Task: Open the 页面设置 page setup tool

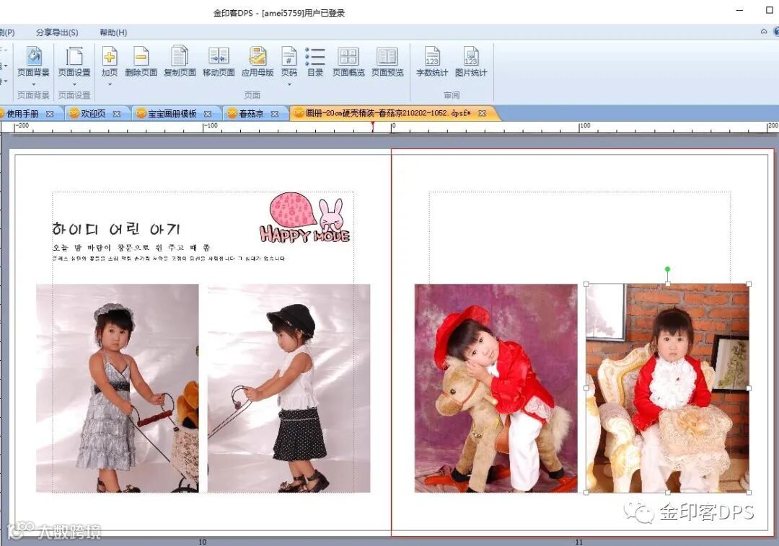Action: [74, 61]
